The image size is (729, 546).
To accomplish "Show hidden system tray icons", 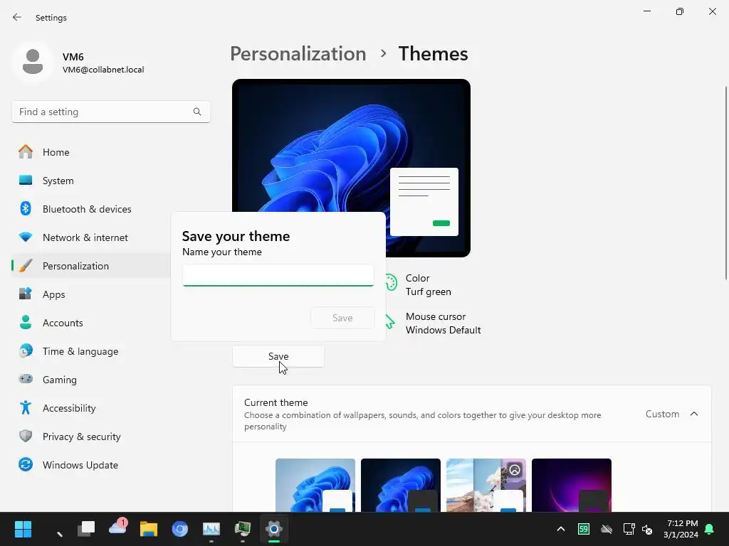I will point(561,529).
